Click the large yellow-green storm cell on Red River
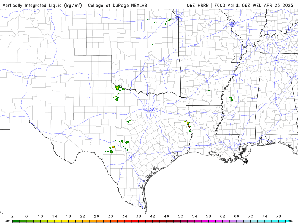 (x=117, y=88)
